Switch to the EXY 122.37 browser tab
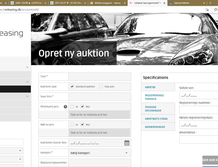 pyautogui.click(x=68, y=3)
